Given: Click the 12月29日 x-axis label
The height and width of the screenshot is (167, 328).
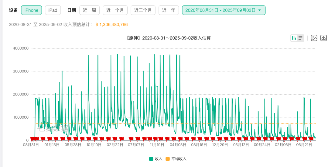Looking at the screenshot, I should (x=220, y=145).
